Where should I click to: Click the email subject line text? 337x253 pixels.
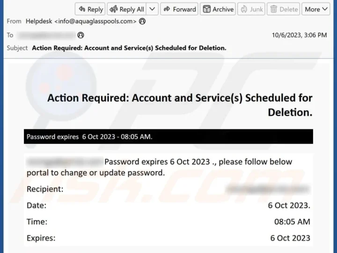[129, 48]
